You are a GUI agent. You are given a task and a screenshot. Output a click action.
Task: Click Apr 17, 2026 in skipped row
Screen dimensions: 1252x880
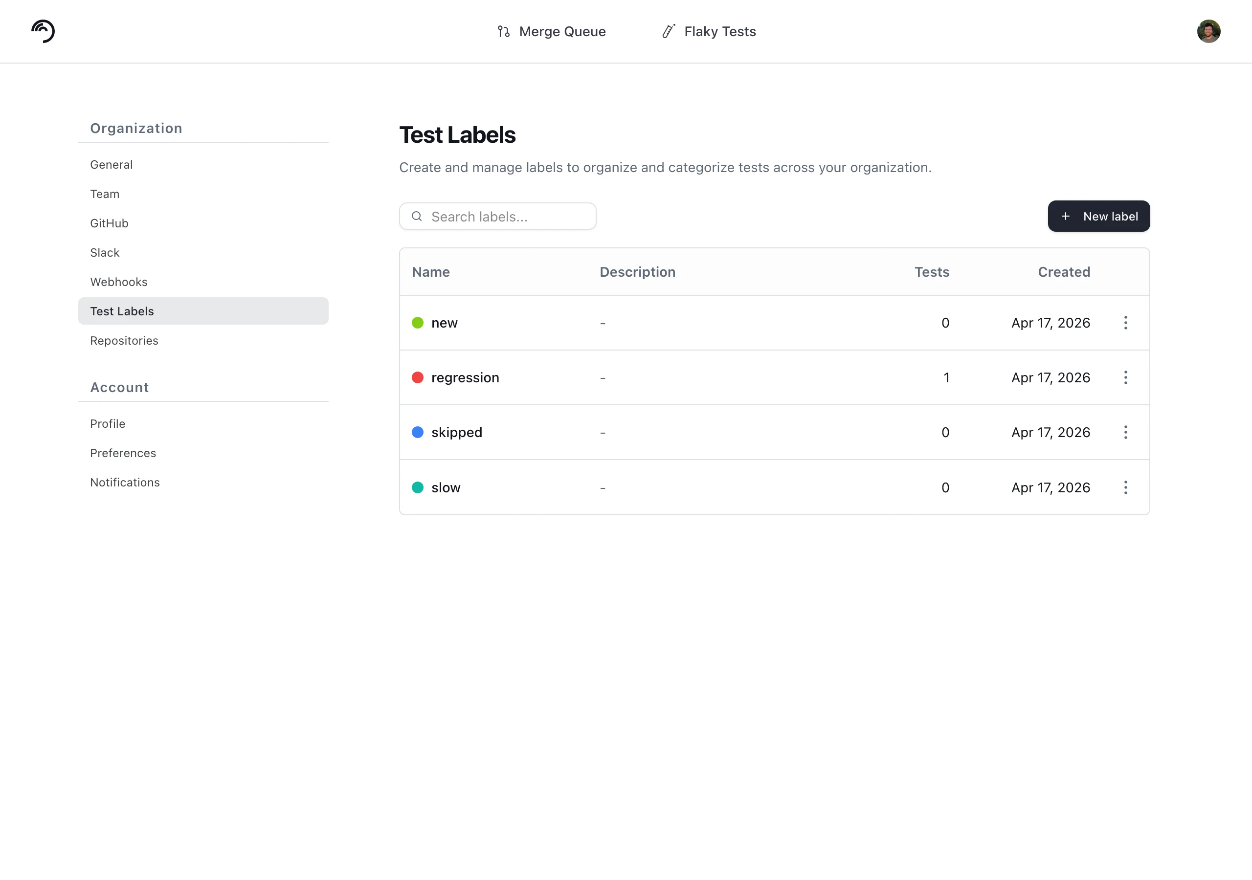pos(1051,432)
